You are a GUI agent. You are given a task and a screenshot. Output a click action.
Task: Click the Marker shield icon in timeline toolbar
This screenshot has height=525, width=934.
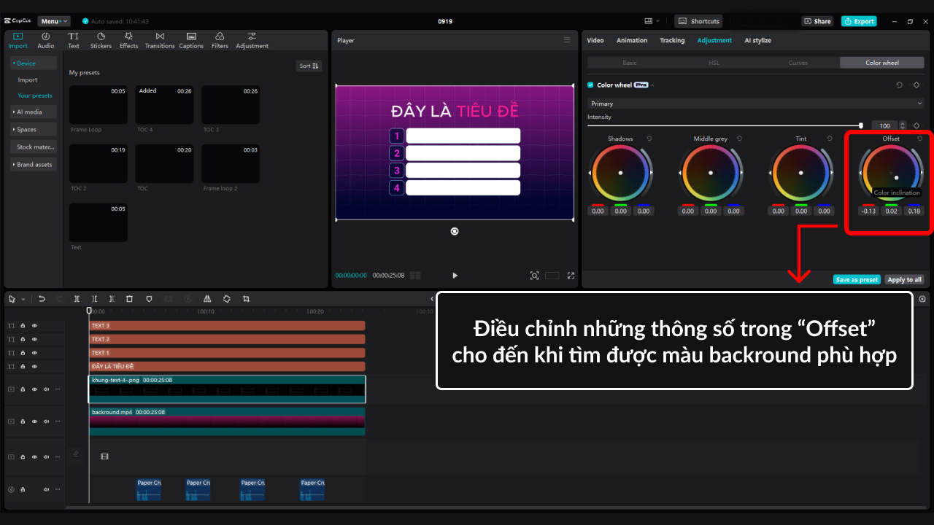(x=149, y=299)
